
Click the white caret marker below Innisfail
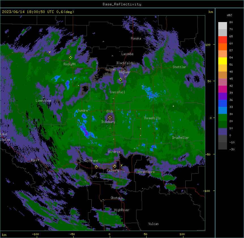click(113, 98)
